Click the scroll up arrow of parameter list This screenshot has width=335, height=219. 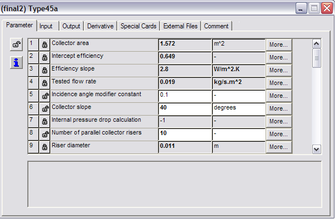click(x=317, y=44)
